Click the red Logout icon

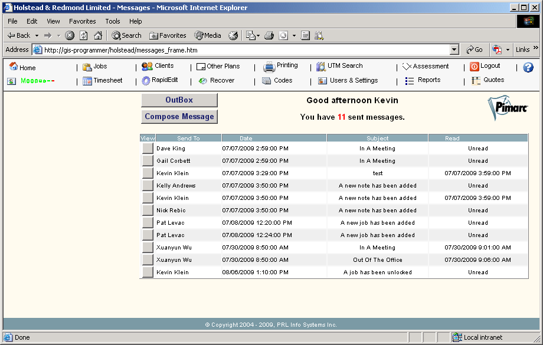pos(475,67)
